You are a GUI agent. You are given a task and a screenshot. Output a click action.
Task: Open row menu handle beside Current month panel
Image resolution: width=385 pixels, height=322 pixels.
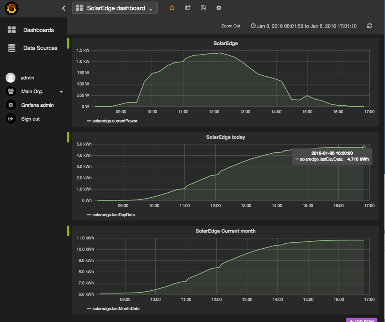click(x=68, y=231)
